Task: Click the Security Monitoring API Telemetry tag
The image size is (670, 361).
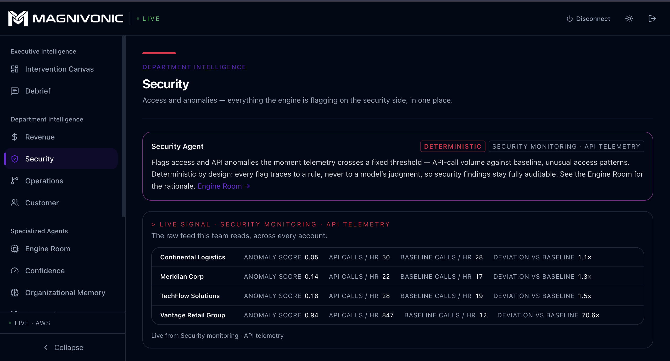Action: coord(566,146)
